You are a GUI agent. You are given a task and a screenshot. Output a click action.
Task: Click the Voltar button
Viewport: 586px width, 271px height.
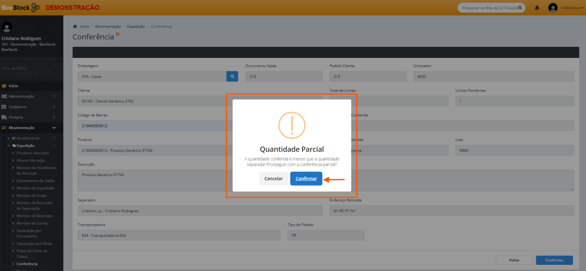pos(514,260)
